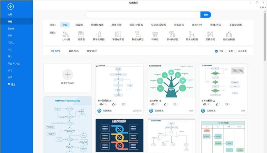Like the 箭头模板 18 template (thumbs-up)
267x153 pixels.
click(x=165, y=104)
